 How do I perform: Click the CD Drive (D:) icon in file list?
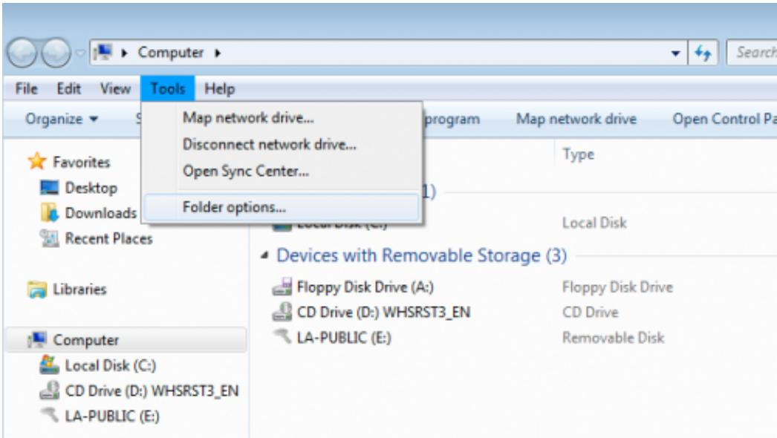(x=282, y=312)
